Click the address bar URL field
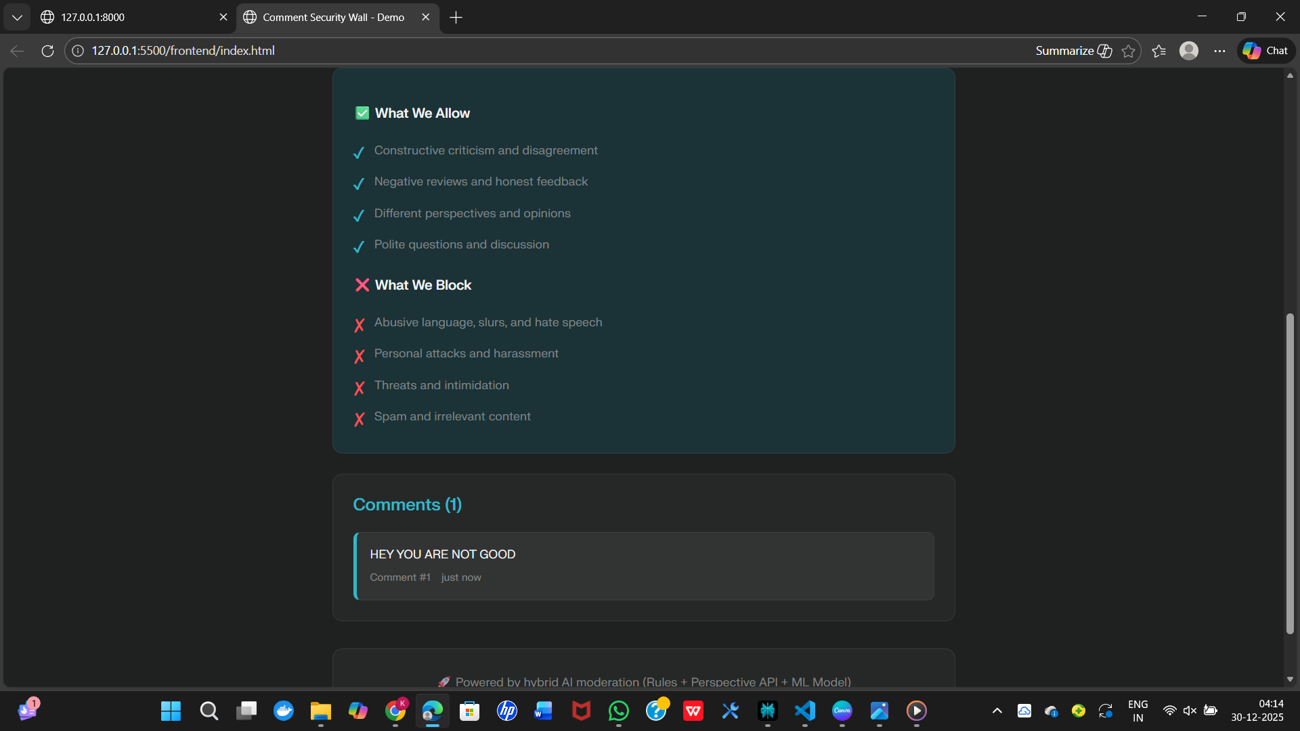The image size is (1300, 731). (542, 51)
